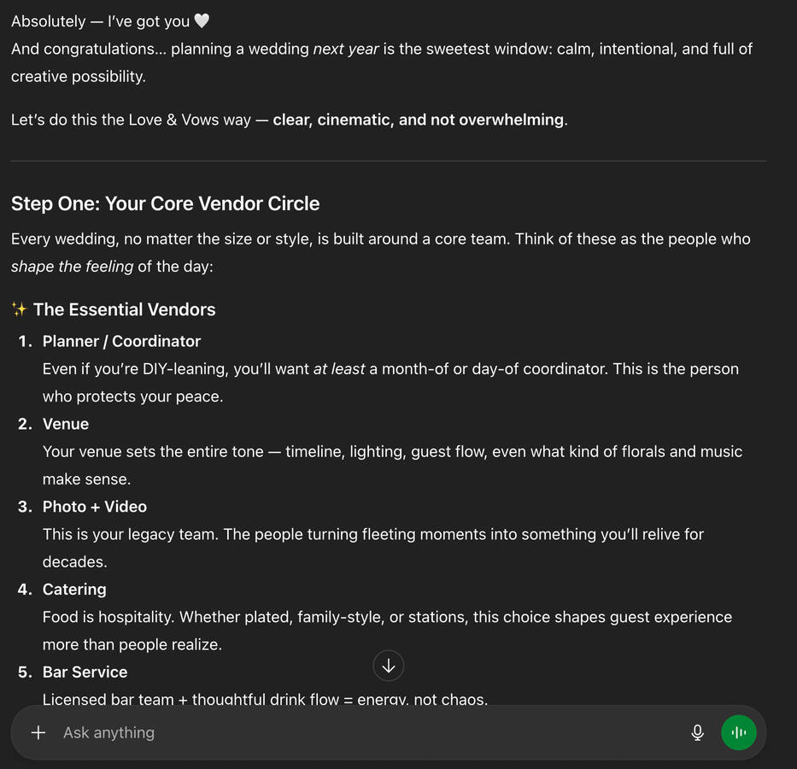
Task: Click the Bar Service list title
Action: [x=85, y=672]
